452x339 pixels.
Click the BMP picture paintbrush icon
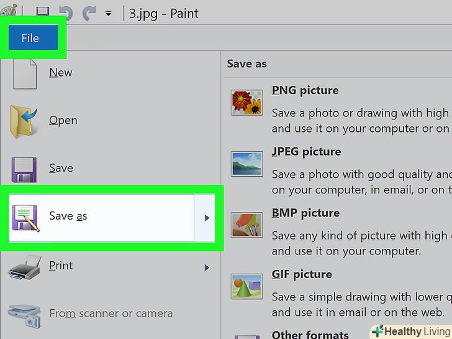click(246, 225)
